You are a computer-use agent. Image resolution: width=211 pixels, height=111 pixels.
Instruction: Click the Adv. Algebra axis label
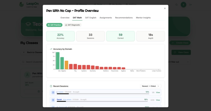tap(62, 71)
